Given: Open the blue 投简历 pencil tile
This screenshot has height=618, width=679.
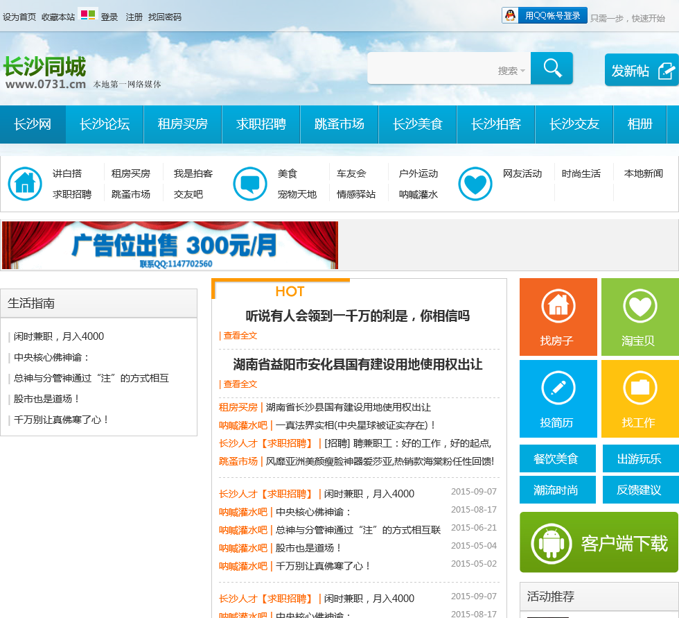Looking at the screenshot, I should point(558,399).
